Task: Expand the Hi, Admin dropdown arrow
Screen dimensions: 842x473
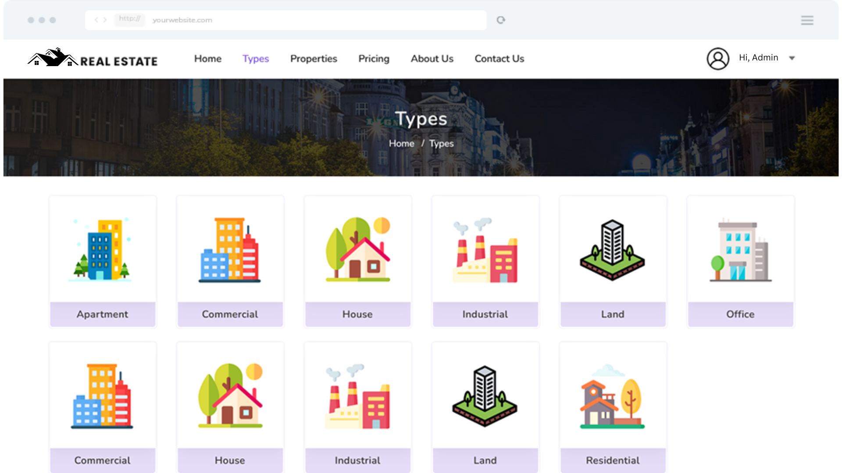Action: pyautogui.click(x=792, y=58)
